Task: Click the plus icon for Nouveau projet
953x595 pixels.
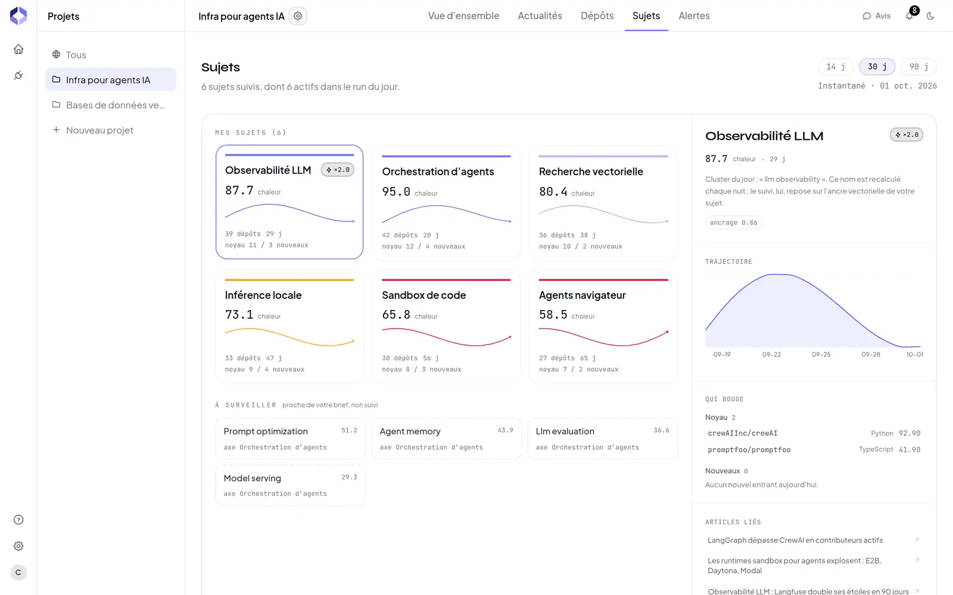Action: coord(56,130)
